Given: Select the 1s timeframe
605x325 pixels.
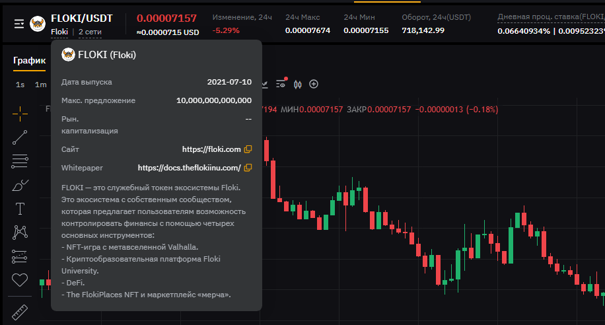Looking at the screenshot, I should 20,85.
